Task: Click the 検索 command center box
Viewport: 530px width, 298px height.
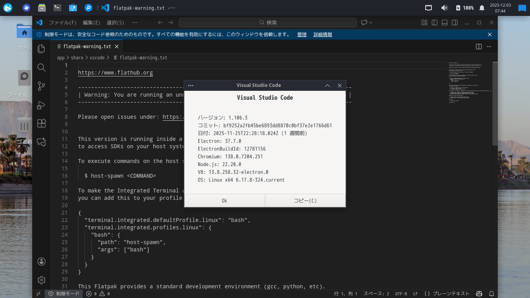Action: point(267,23)
